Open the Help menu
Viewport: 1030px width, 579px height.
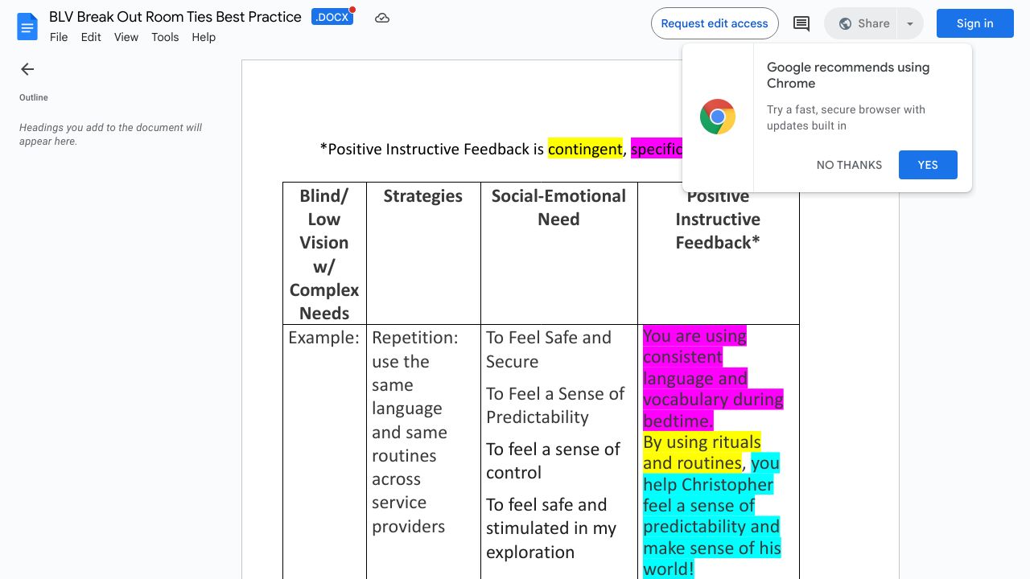[x=204, y=37]
